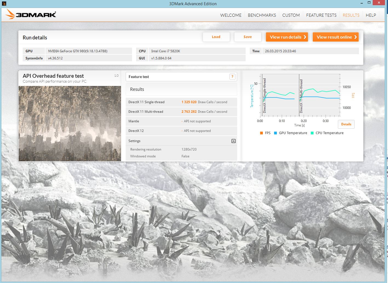Click the 'Run details' heading
Image resolution: width=388 pixels, height=283 pixels.
(35, 38)
